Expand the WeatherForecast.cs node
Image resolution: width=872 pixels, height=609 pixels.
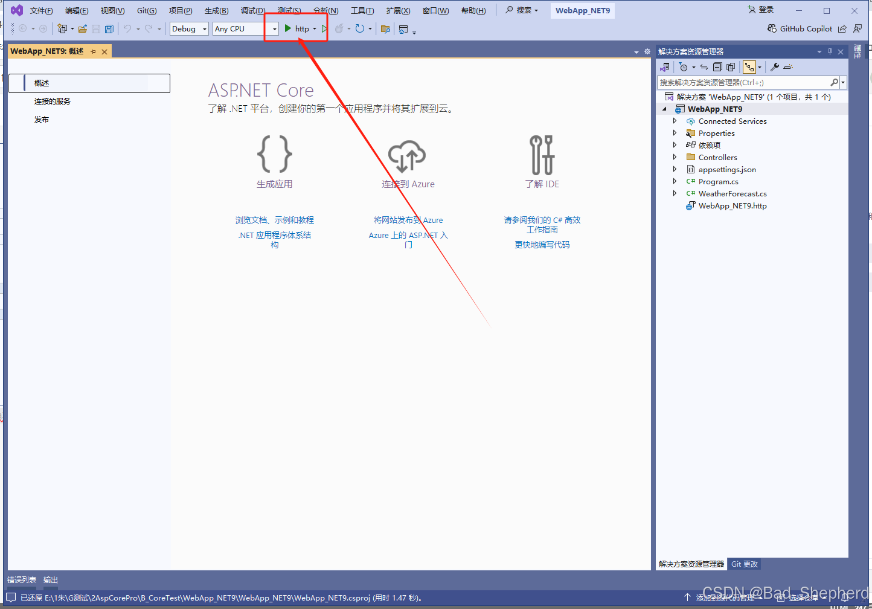pos(675,193)
